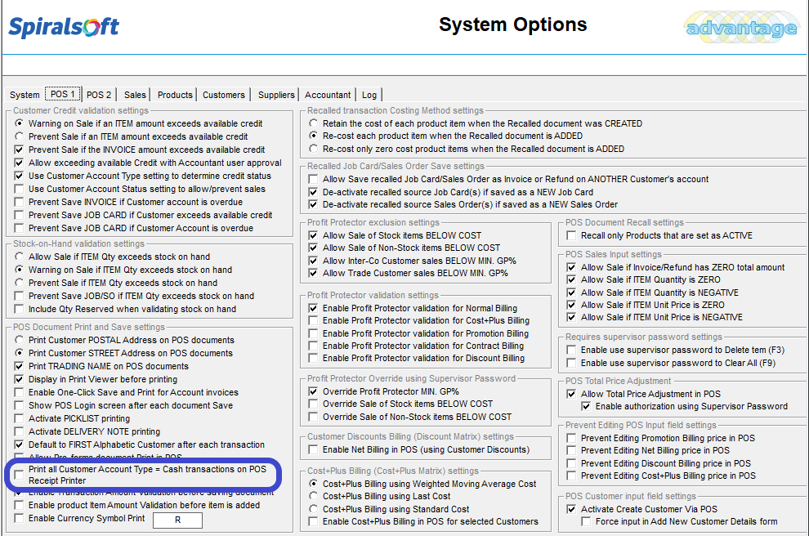Check Print all Cash transactions on Receipt Printer
This screenshot has height=536, width=809.
tap(19, 475)
